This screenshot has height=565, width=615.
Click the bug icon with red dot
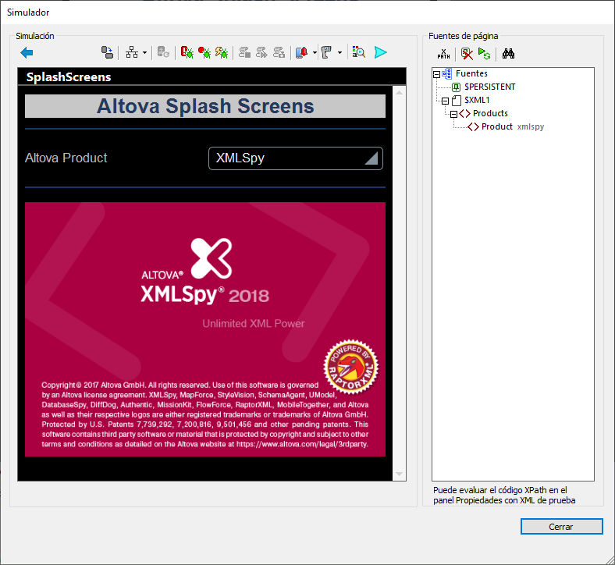(x=204, y=52)
